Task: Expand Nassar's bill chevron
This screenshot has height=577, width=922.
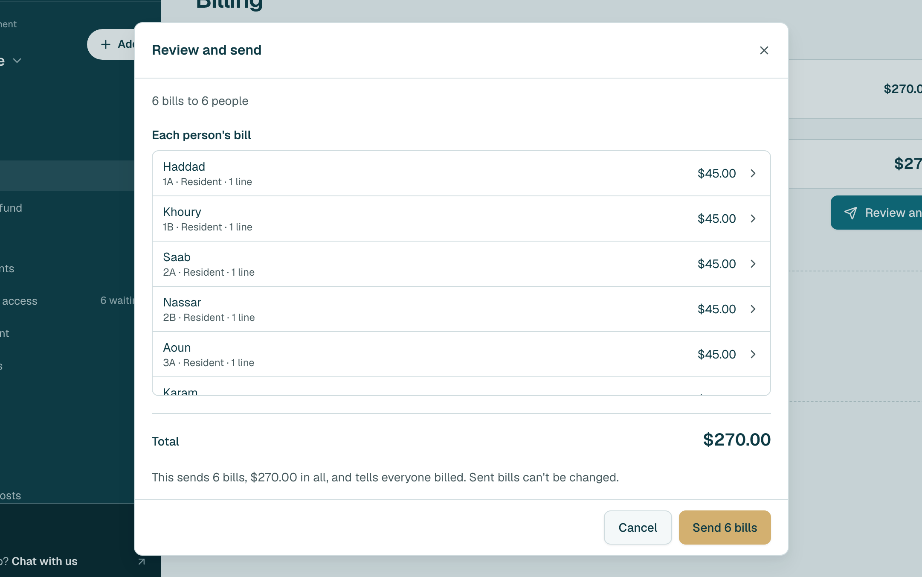Action: click(753, 309)
